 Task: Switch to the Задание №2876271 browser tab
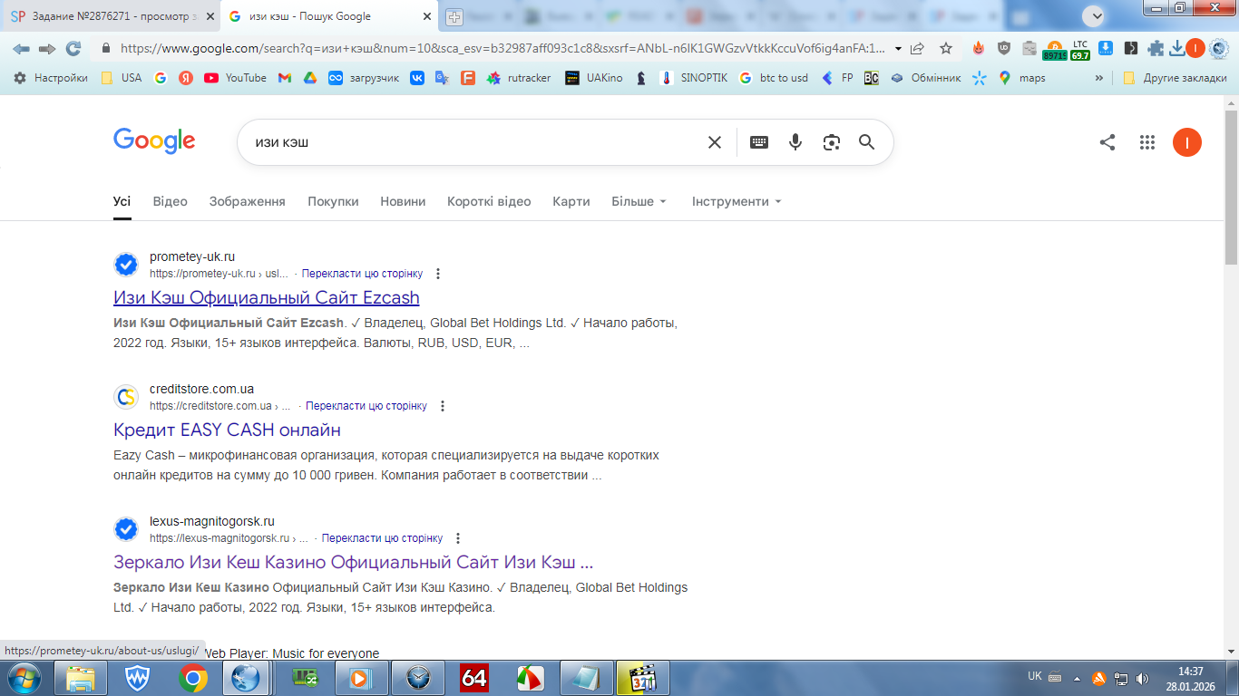click(x=111, y=16)
